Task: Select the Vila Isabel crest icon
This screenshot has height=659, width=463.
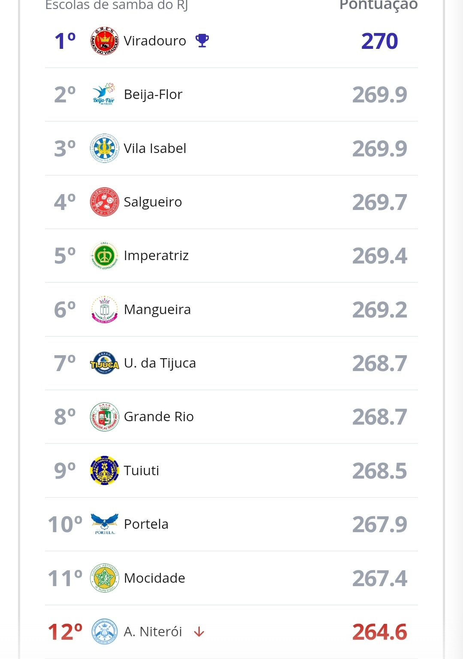Action: click(x=104, y=148)
